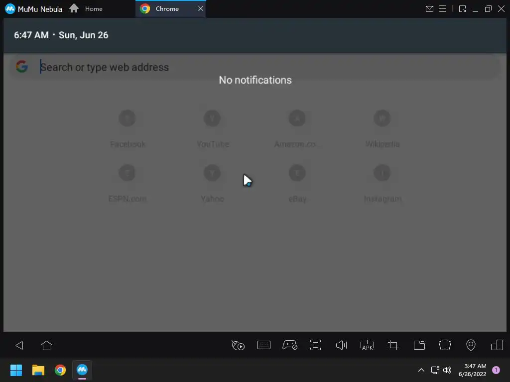Open the Amazon.co shortcut tile
The width and height of the screenshot is (510, 382).
pyautogui.click(x=297, y=129)
